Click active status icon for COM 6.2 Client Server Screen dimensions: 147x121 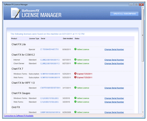pos(75,63)
